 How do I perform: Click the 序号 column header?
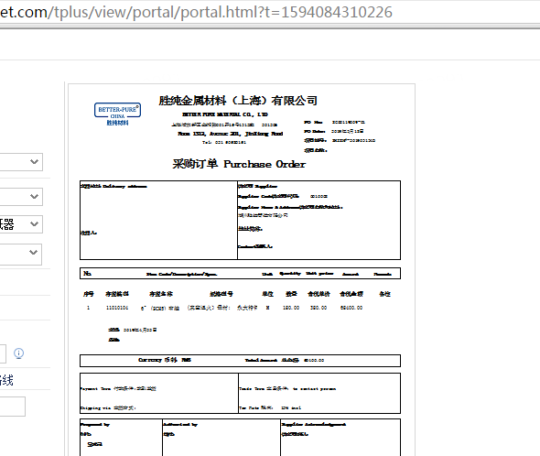coord(89,294)
